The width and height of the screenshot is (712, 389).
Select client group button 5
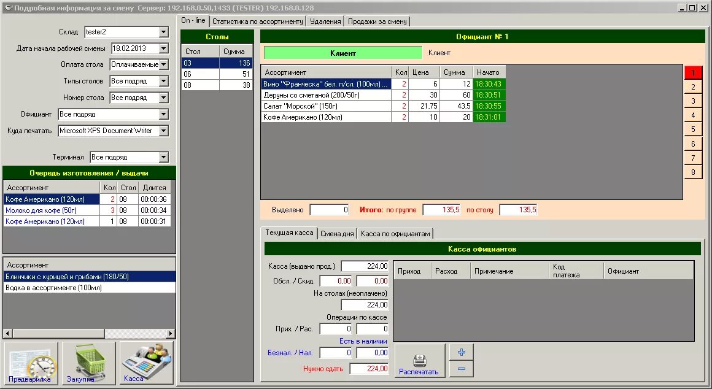click(693, 129)
